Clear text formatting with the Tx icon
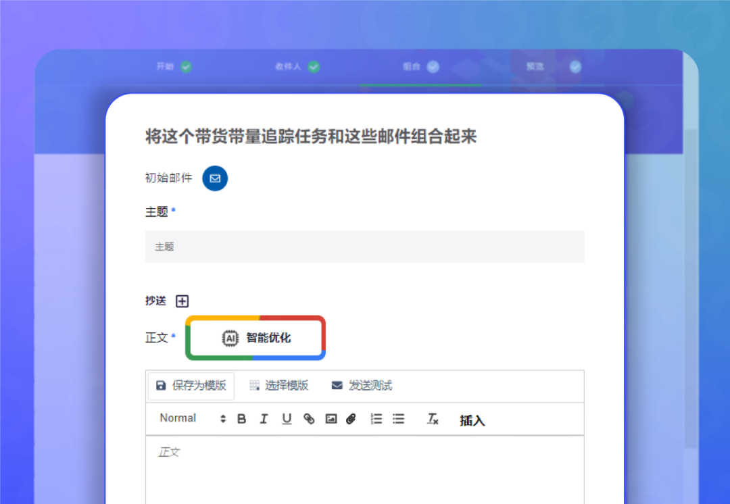730x504 pixels. [x=432, y=419]
